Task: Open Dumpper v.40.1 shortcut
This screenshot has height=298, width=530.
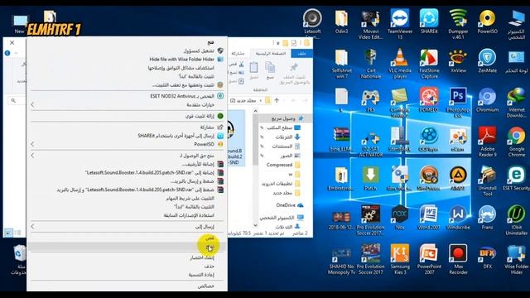Action: click(x=458, y=24)
